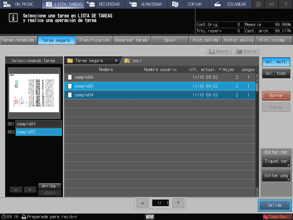Click the arrow next to Tarea segura breadcrumb
The width and height of the screenshot is (293, 220).
click(x=116, y=61)
